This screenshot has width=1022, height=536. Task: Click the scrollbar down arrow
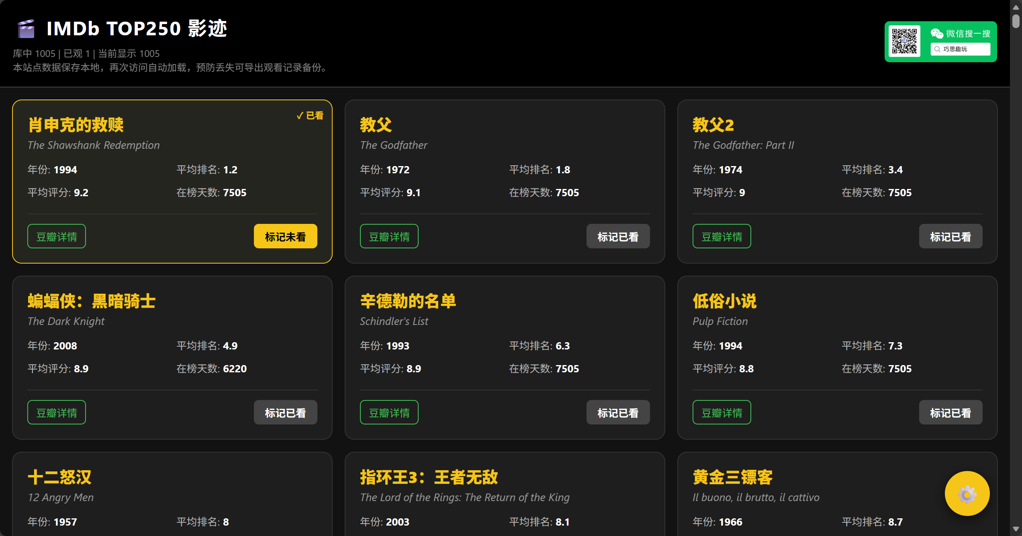(1016, 529)
